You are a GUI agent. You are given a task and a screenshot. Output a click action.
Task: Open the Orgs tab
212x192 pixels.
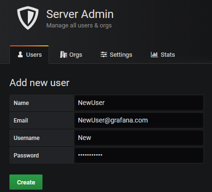tap(71, 55)
